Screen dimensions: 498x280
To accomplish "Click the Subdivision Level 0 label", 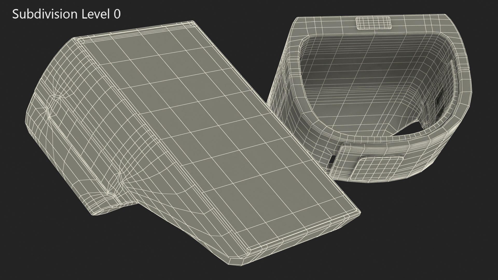I will coord(66,14).
